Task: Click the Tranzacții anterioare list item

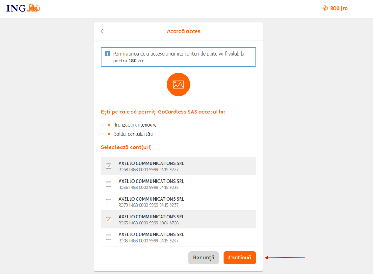Action: 136,125
